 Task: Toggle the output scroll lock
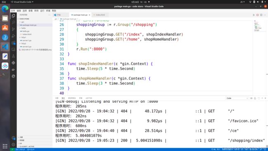pyautogui.click(x=255, y=98)
